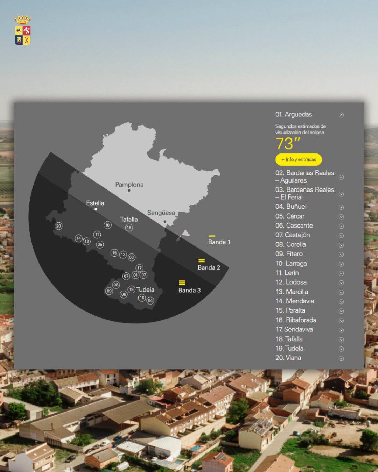Click map marker 17 on the map
The width and height of the screenshot is (378, 472).
click(139, 268)
